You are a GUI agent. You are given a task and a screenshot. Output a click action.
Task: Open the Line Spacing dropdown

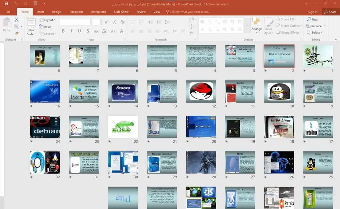[167, 22]
